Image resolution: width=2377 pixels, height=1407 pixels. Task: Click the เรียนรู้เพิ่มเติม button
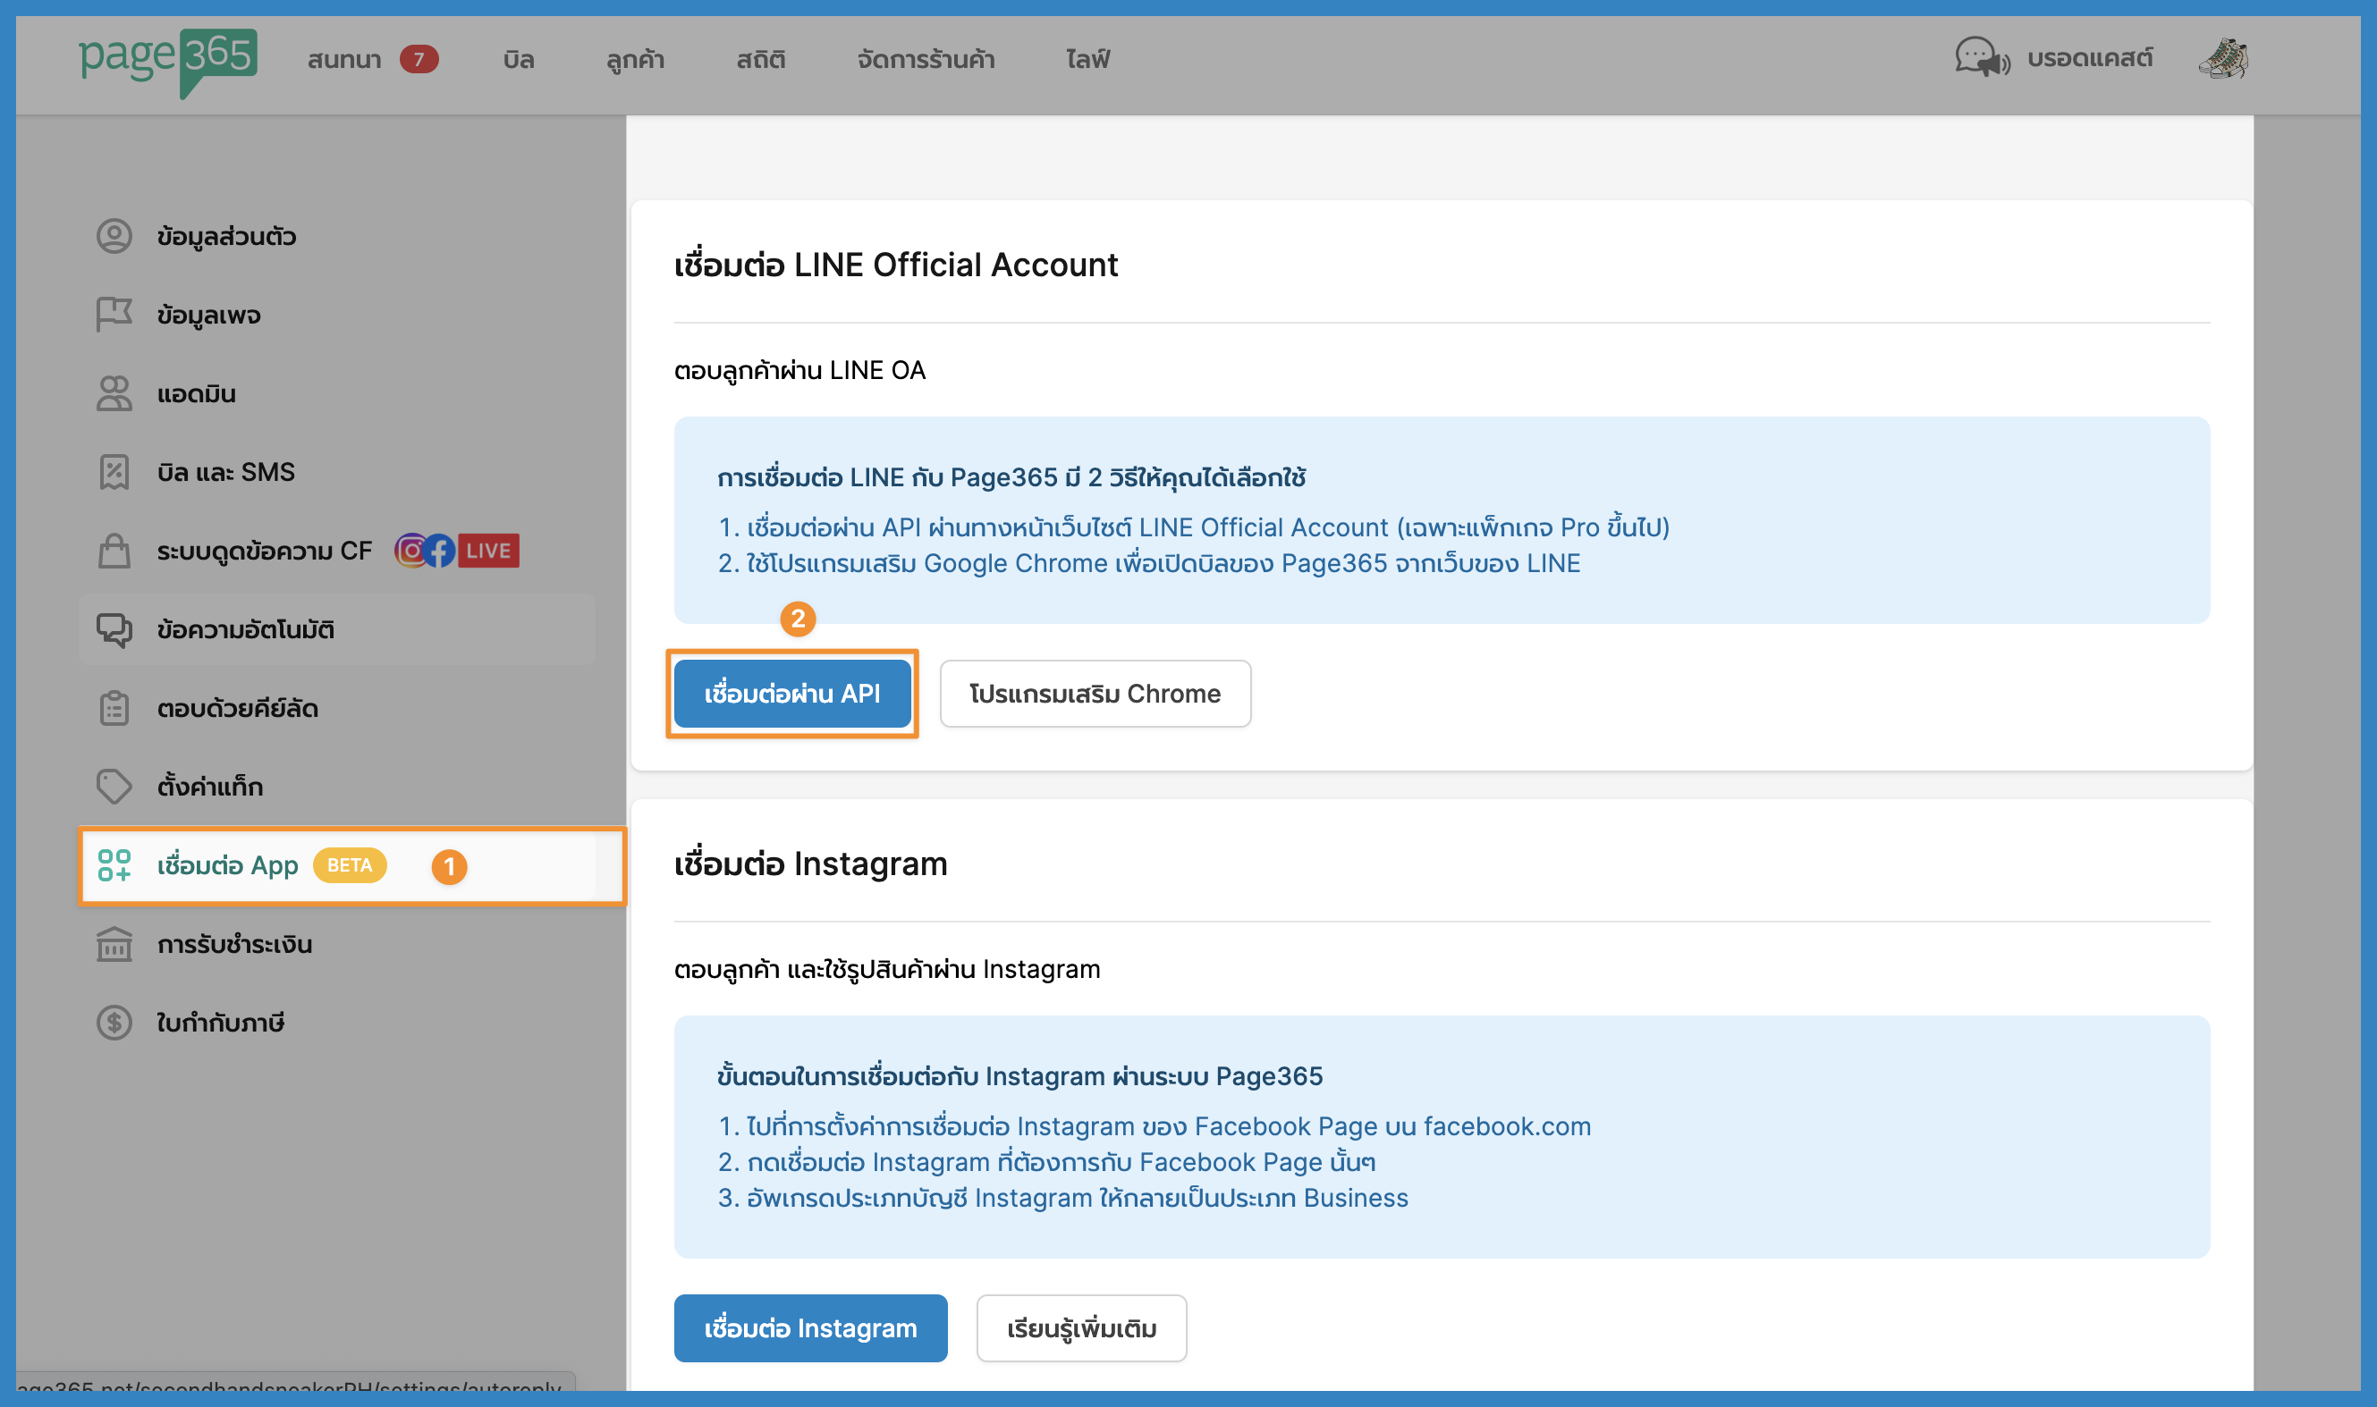(x=1081, y=1328)
